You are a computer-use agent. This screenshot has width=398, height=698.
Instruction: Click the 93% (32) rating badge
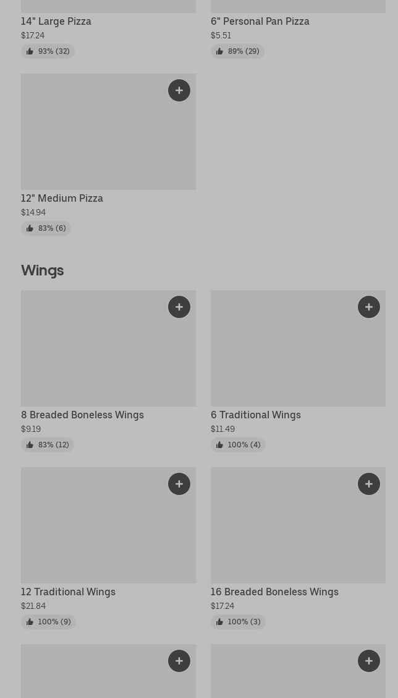tap(48, 51)
